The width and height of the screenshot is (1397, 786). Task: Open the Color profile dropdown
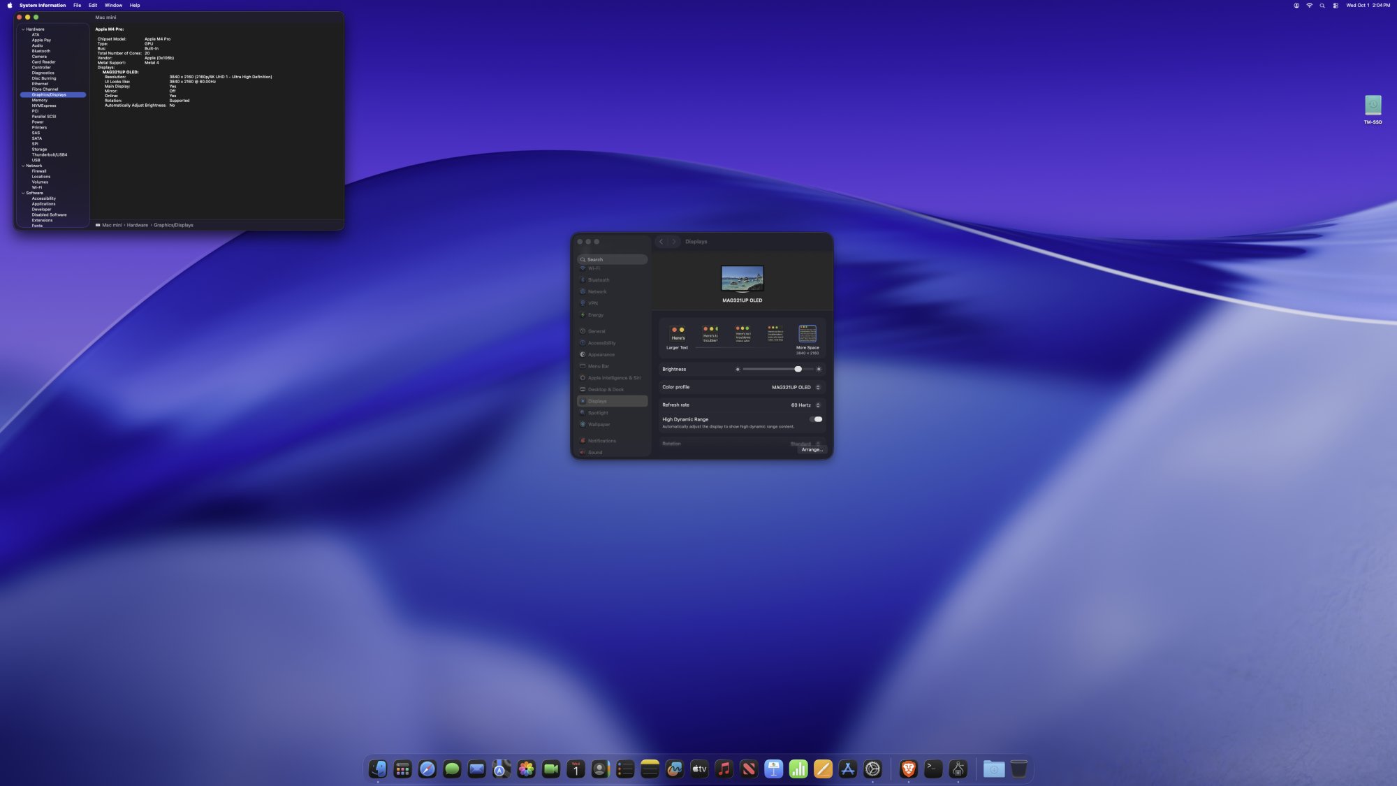click(x=796, y=387)
